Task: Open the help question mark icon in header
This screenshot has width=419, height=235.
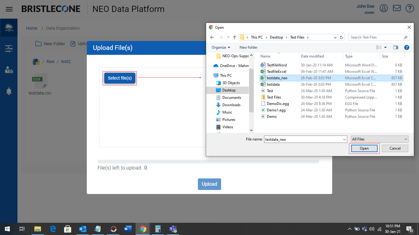Action: [x=410, y=8]
